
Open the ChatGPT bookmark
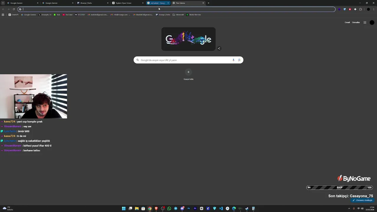point(14,15)
